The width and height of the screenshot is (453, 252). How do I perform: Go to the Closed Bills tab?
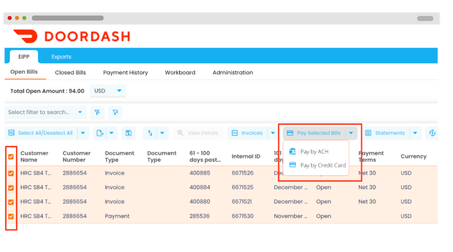[x=70, y=73]
